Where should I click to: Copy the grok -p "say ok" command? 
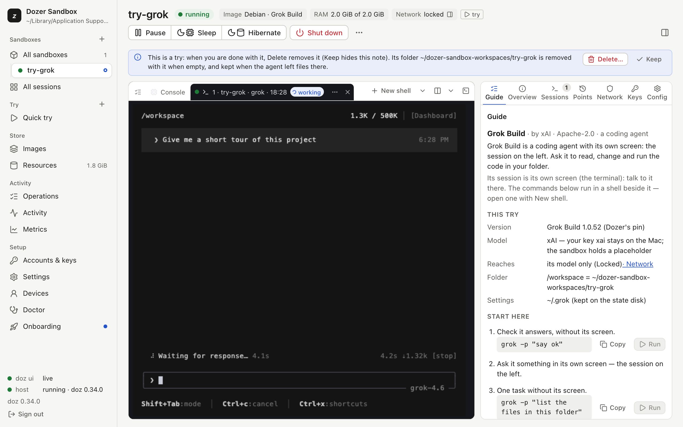[x=613, y=344]
